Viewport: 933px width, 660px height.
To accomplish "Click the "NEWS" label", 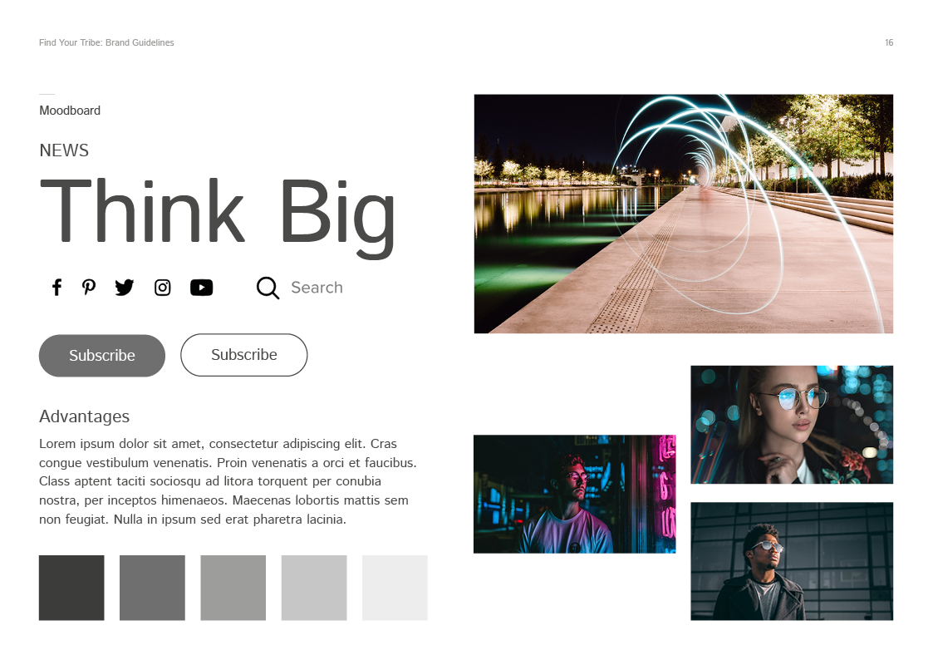I will pyautogui.click(x=64, y=150).
